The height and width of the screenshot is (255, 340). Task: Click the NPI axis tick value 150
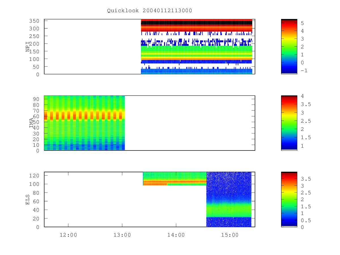[x=35, y=51]
